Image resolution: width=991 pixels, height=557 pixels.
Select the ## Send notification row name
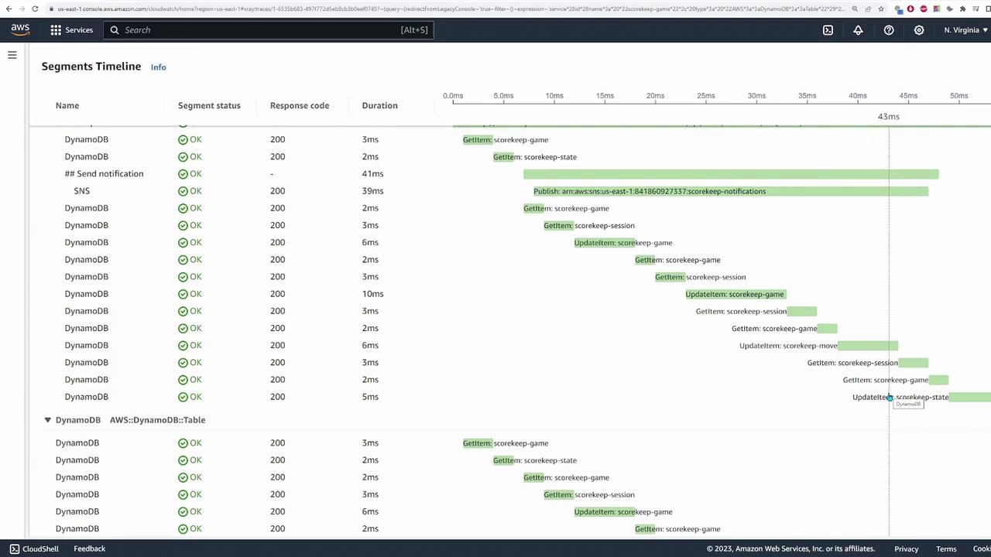click(x=104, y=174)
